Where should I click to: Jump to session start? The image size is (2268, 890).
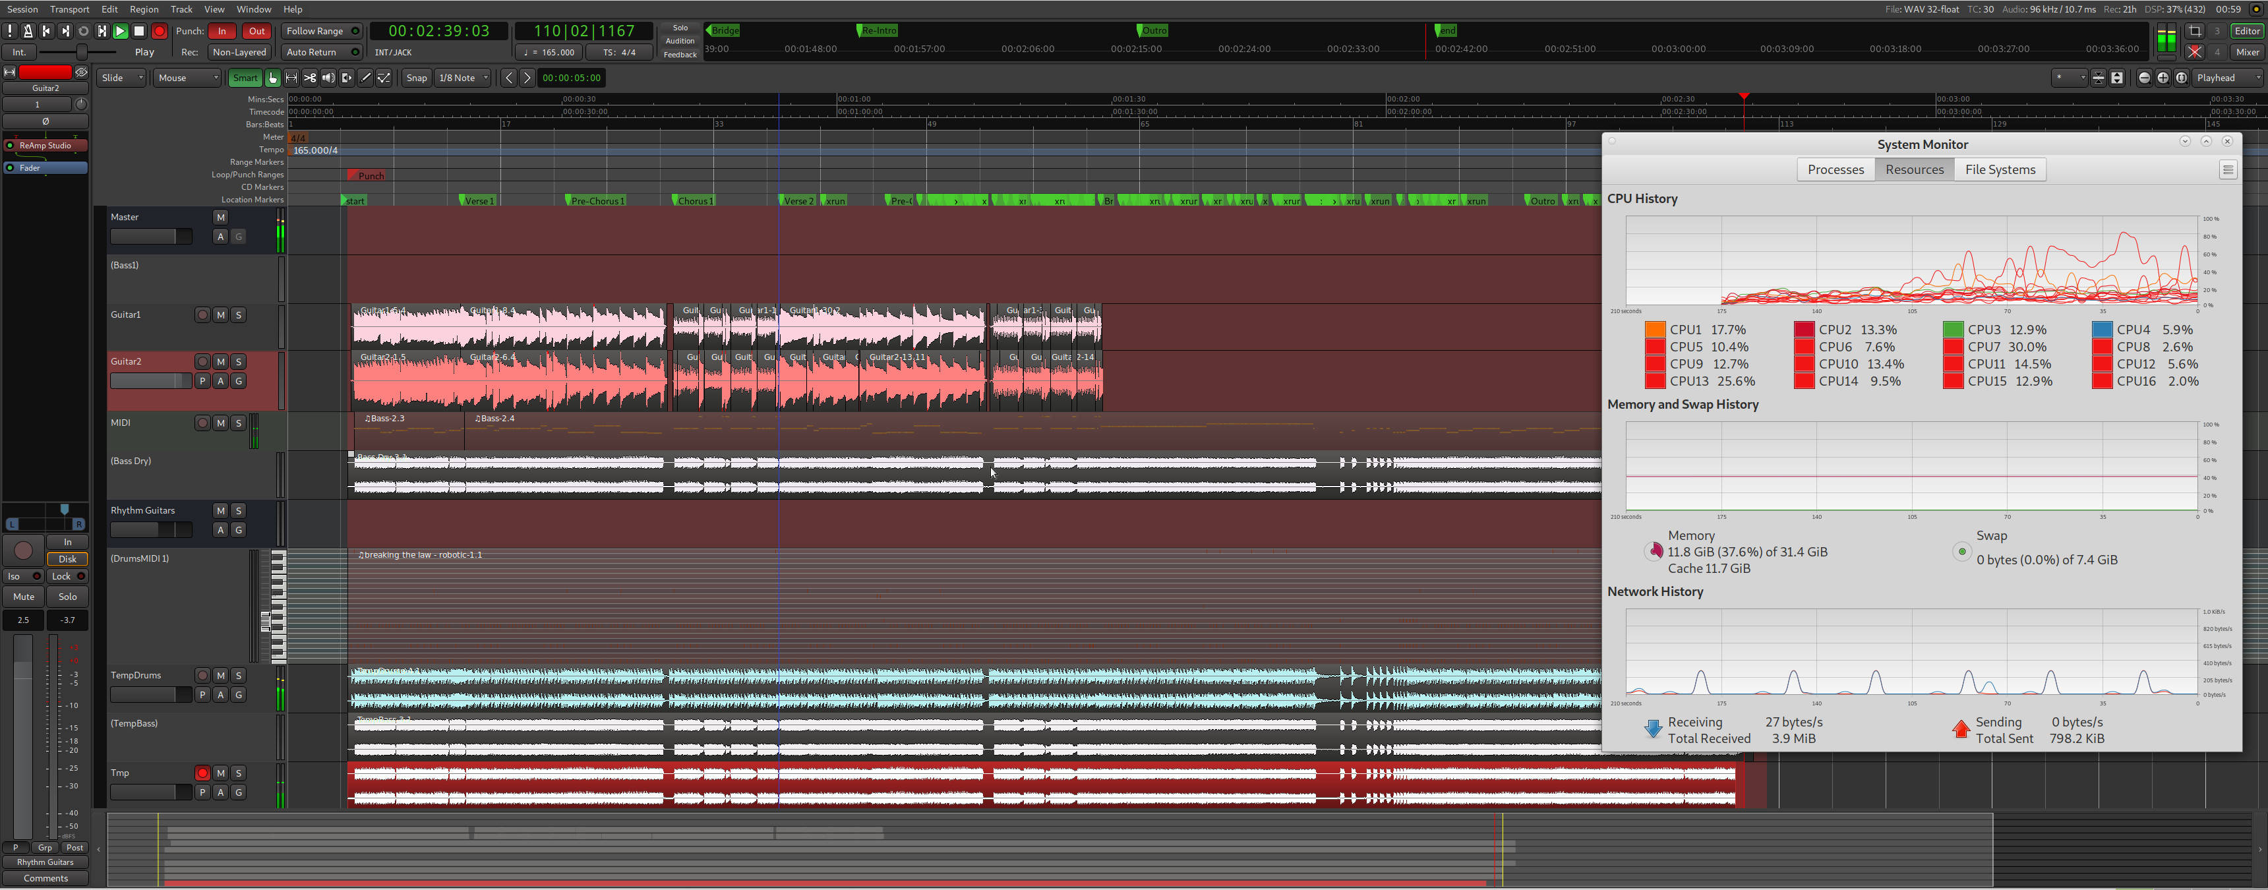point(47,31)
